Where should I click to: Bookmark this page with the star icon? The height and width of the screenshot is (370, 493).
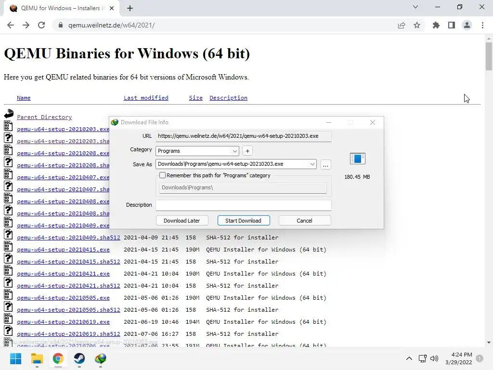(x=417, y=25)
